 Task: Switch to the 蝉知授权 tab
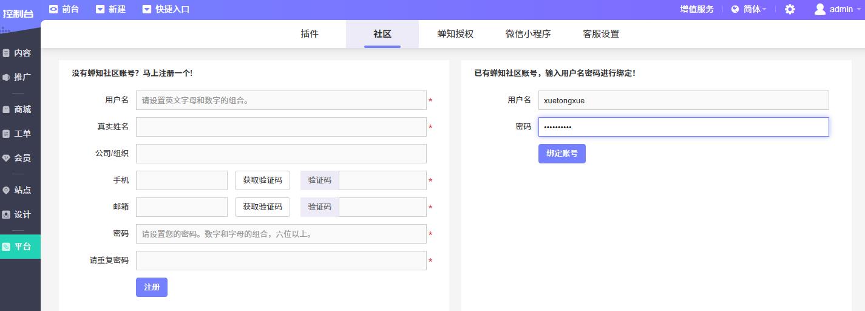pos(455,34)
